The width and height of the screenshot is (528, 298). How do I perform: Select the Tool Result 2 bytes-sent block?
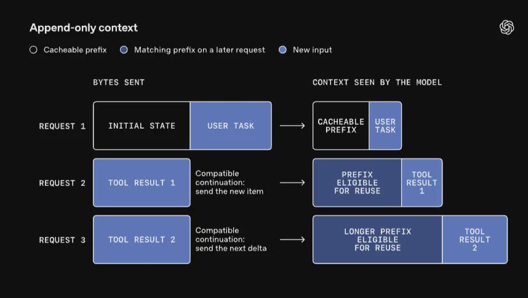(x=142, y=240)
